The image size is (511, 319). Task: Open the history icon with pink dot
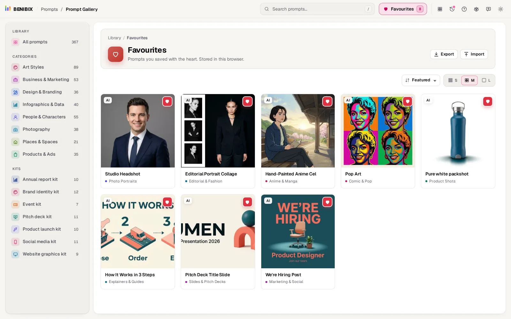click(x=452, y=9)
